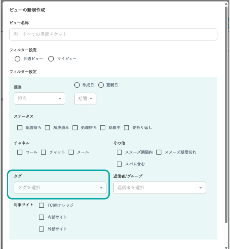This screenshot has width=230, height=249.
Task: Tick the 処理待ち checkbox
Action: [75, 127]
